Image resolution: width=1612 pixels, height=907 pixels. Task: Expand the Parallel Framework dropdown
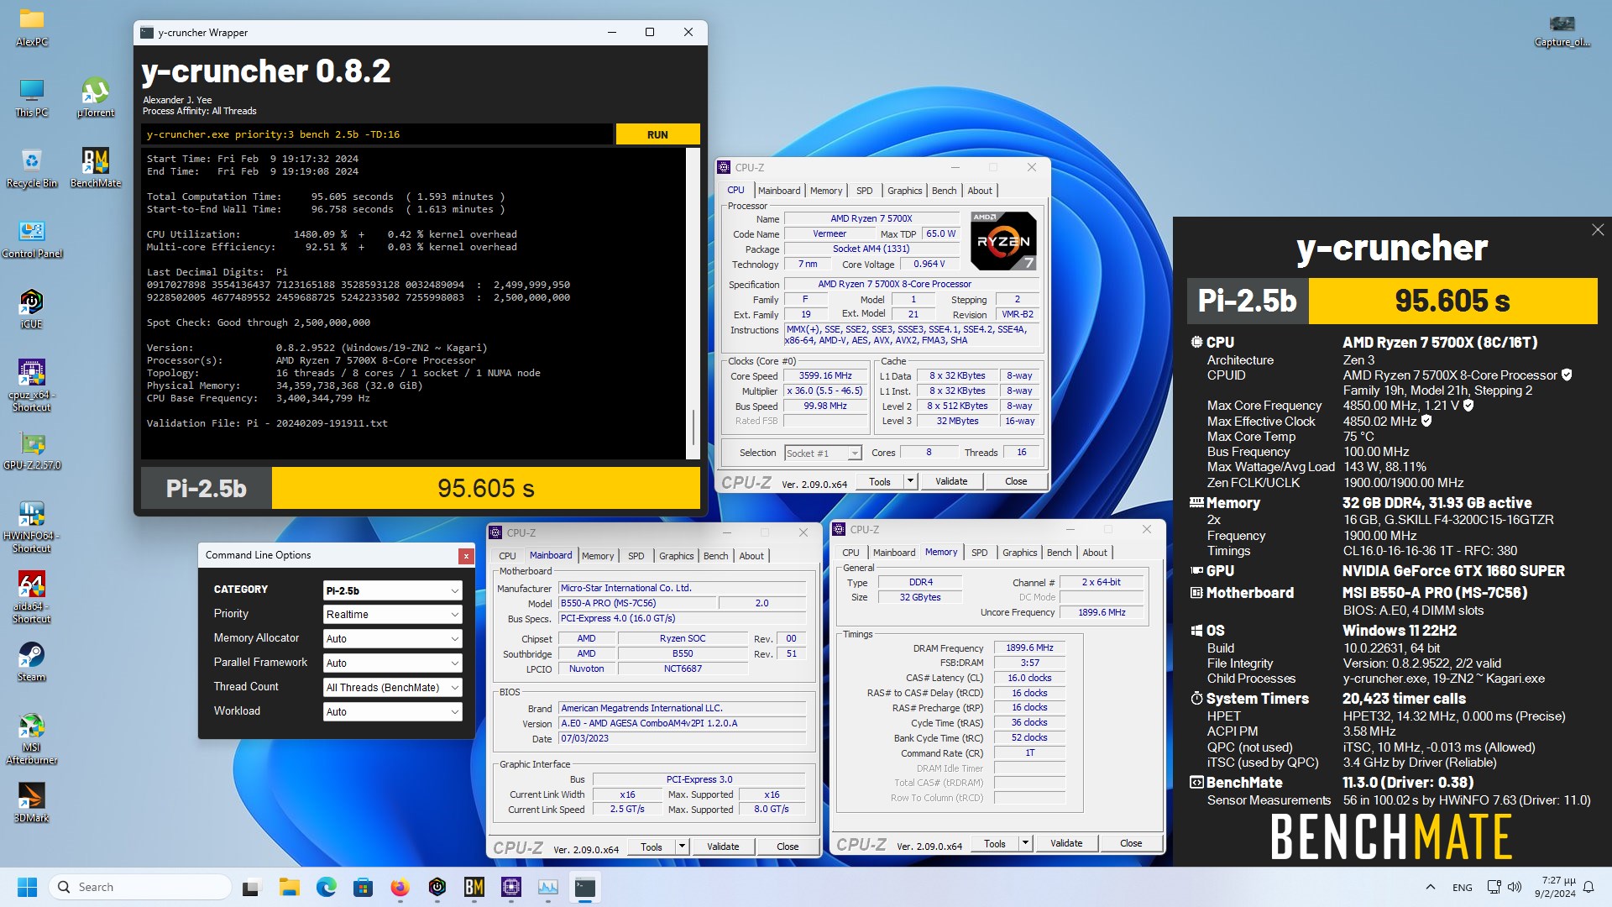coord(392,663)
